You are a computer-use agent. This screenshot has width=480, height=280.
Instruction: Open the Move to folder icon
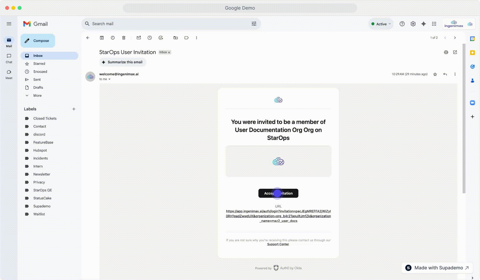pos(176,38)
